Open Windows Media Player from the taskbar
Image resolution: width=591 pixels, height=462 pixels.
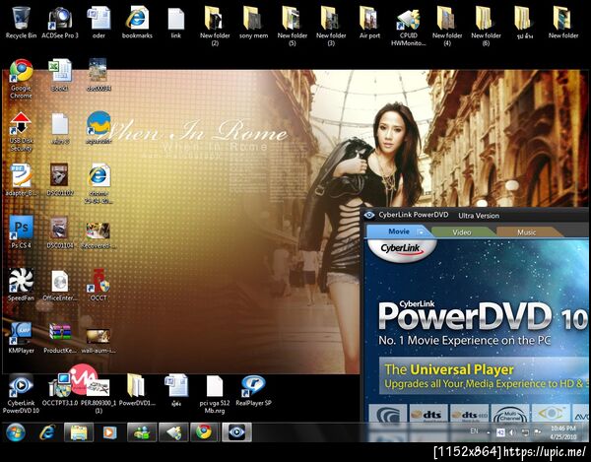109,431
